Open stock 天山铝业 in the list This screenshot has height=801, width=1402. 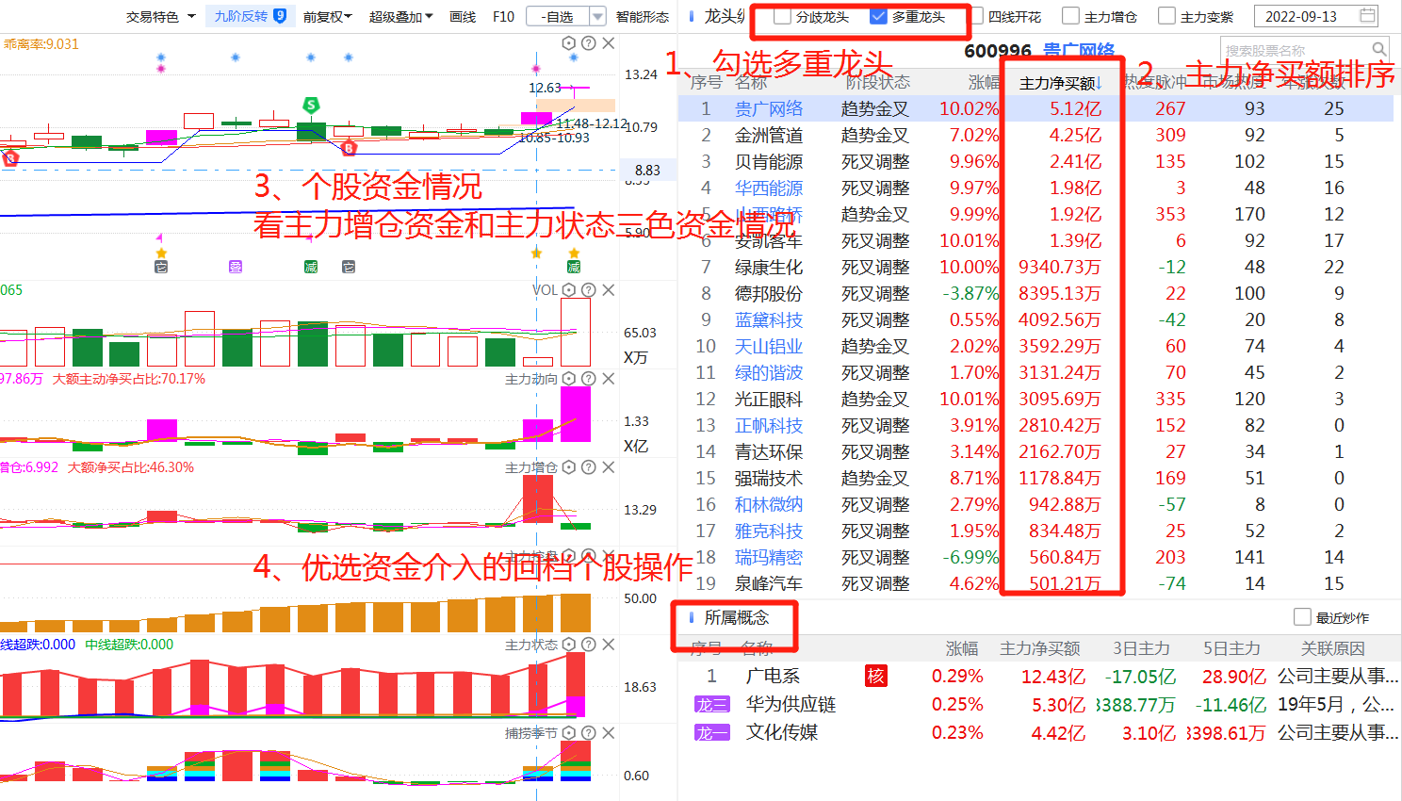click(x=769, y=346)
